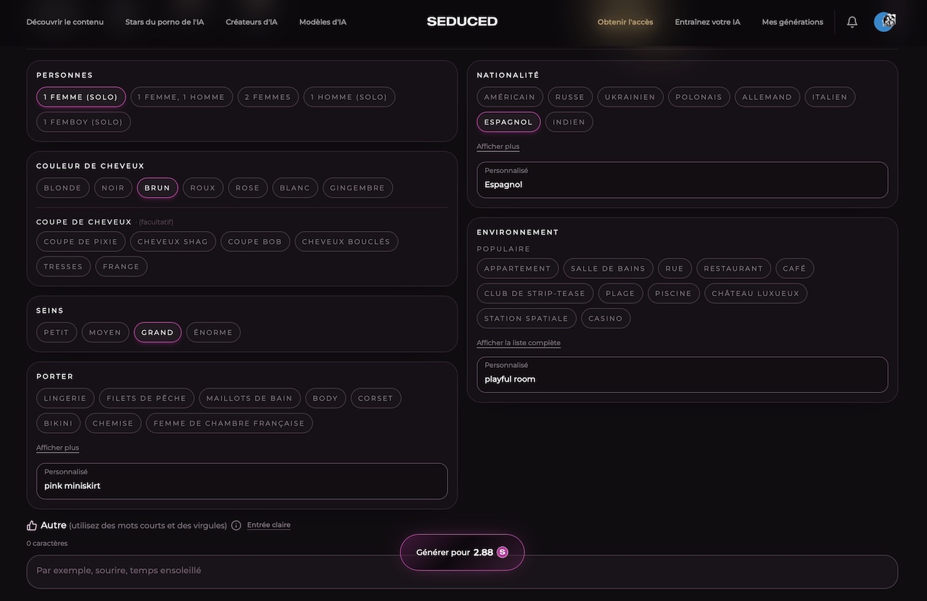Select the Blonde hair color option
This screenshot has height=601, width=927.
click(x=63, y=188)
